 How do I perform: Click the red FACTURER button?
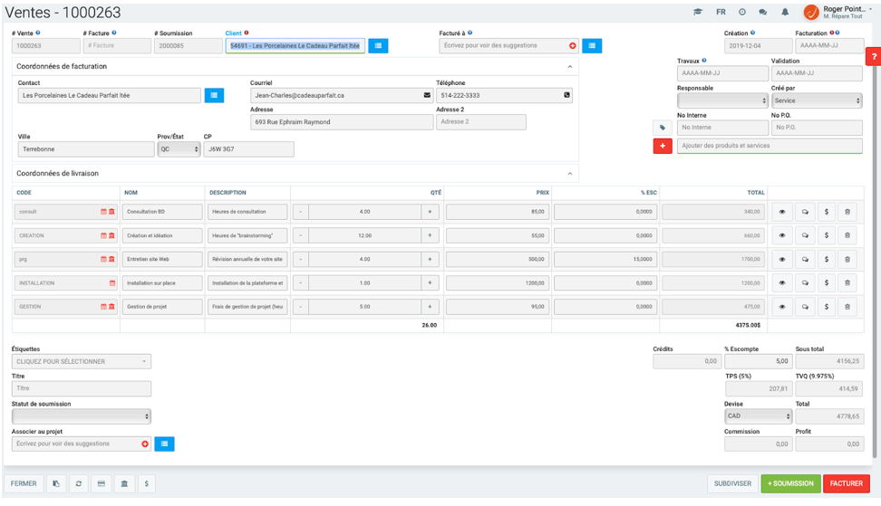847,483
